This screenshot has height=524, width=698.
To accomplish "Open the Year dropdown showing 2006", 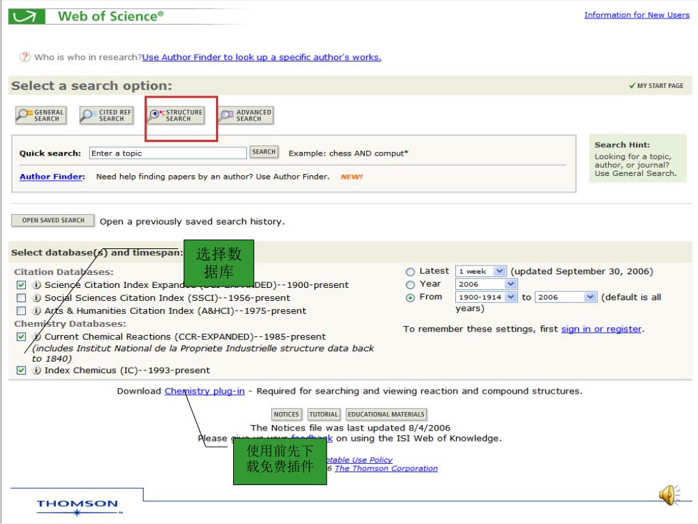I will (x=485, y=284).
